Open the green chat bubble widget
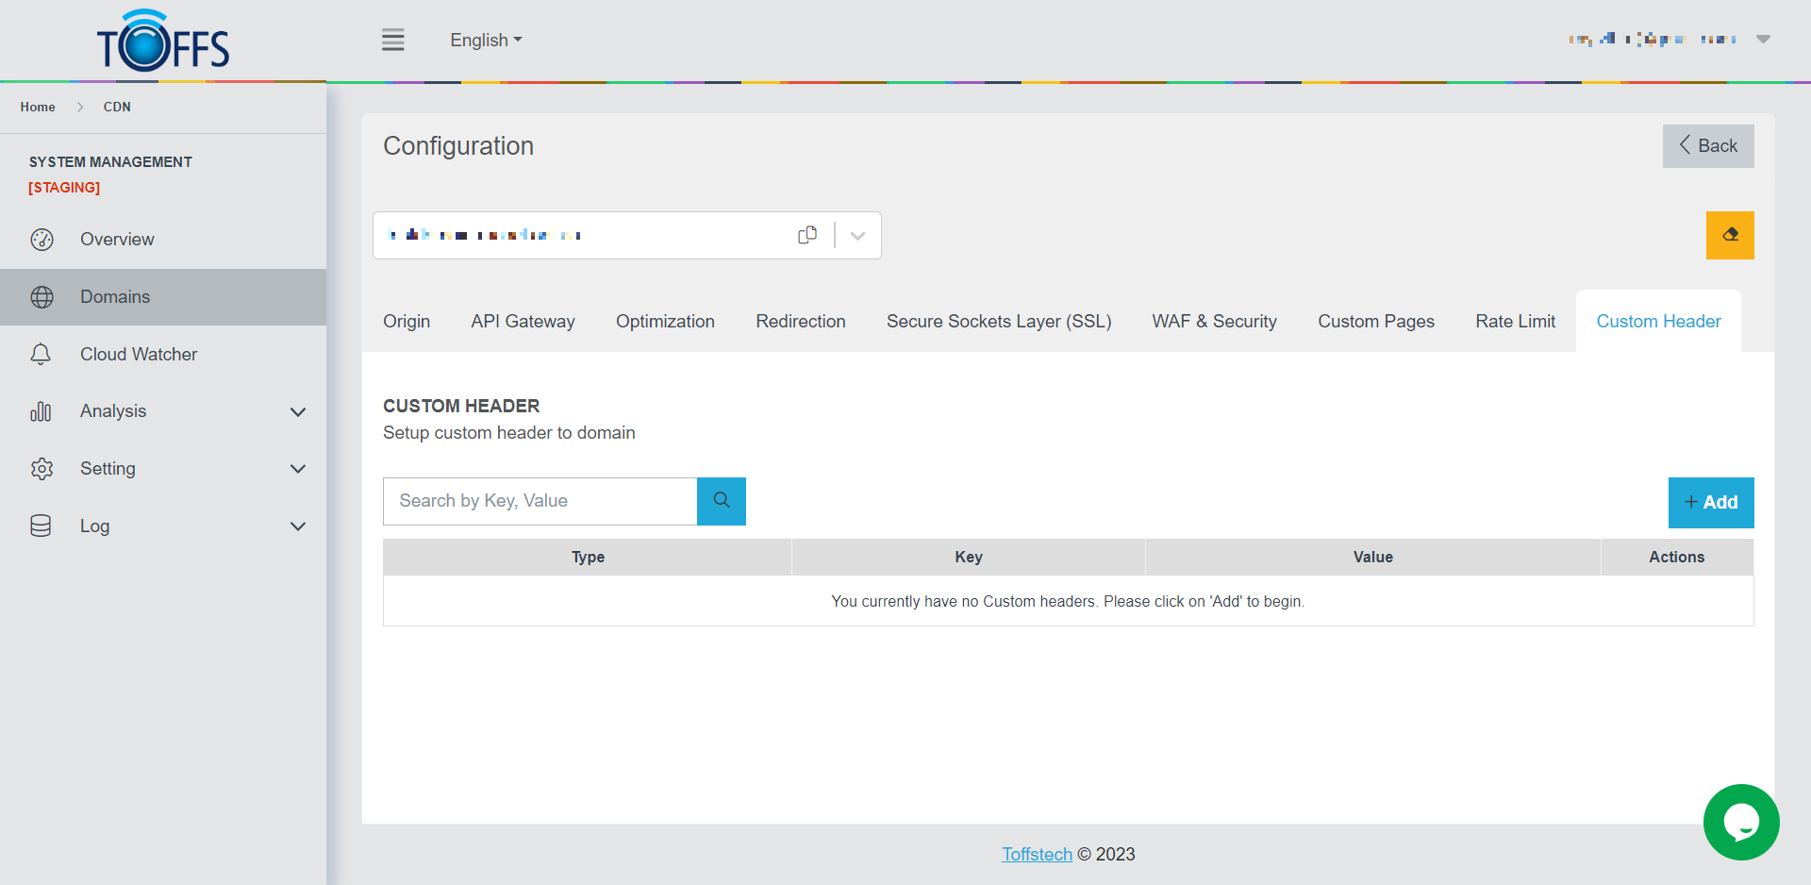 [x=1740, y=822]
